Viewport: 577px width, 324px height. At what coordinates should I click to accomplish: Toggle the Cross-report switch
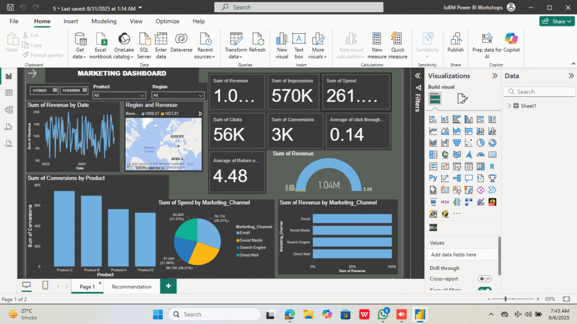484,279
